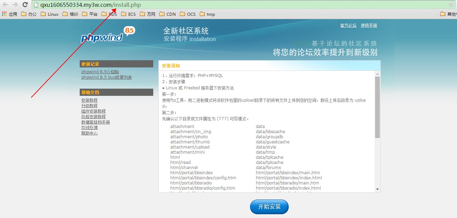Click scroll-up arrow of install notes

(377, 74)
